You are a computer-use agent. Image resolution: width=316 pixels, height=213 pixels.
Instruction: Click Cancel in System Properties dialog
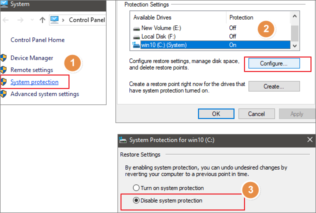pyautogui.click(x=256, y=114)
